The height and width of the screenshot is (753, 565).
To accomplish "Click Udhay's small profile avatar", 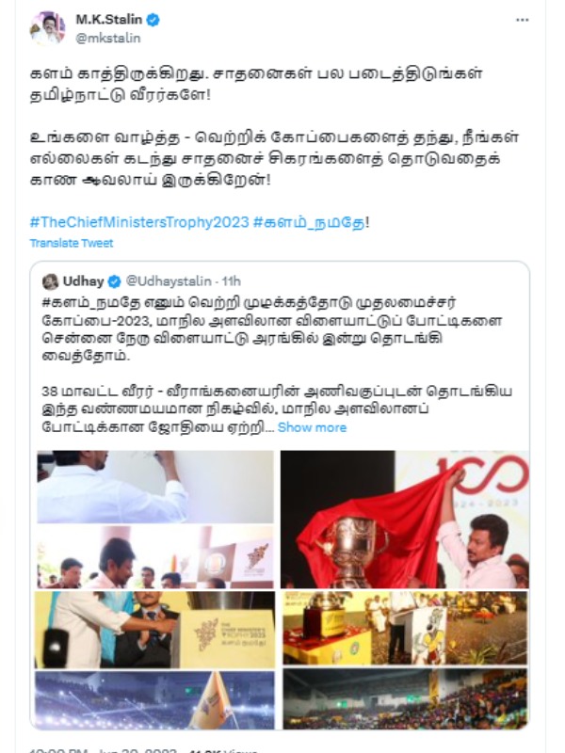I will 50,281.
